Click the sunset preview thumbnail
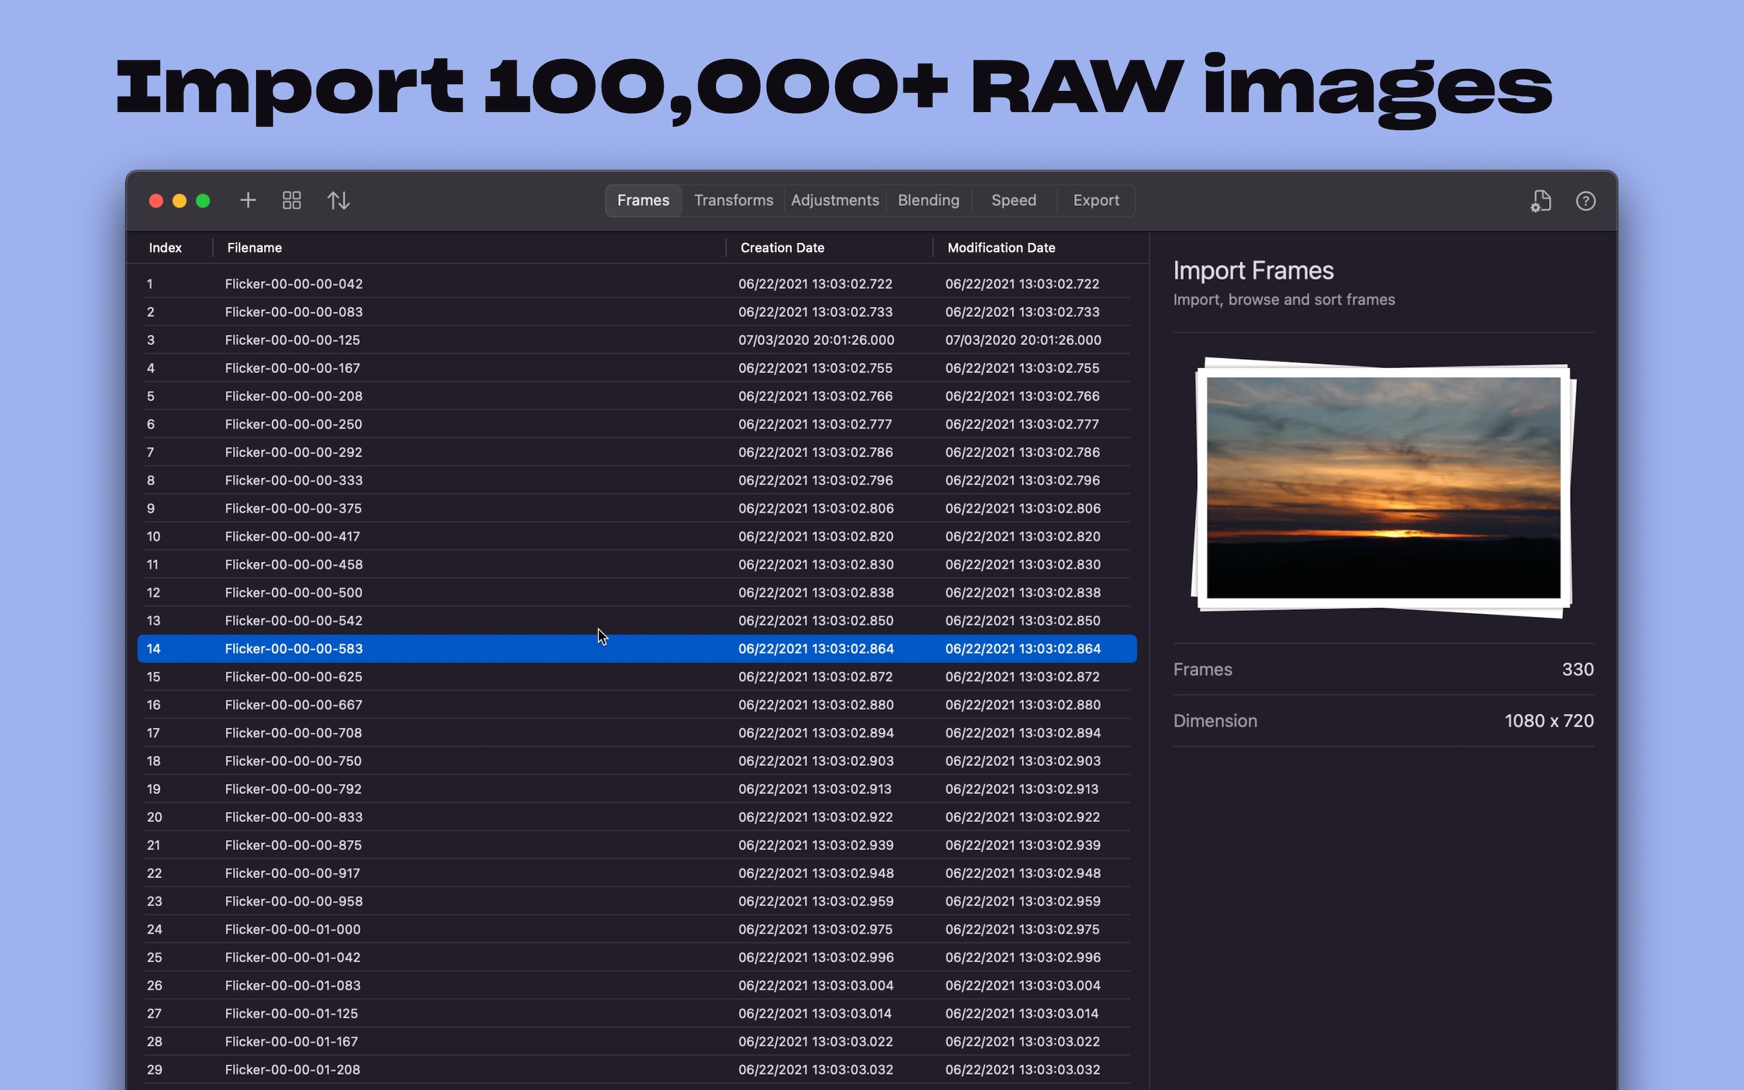The height and width of the screenshot is (1090, 1744). tap(1383, 488)
